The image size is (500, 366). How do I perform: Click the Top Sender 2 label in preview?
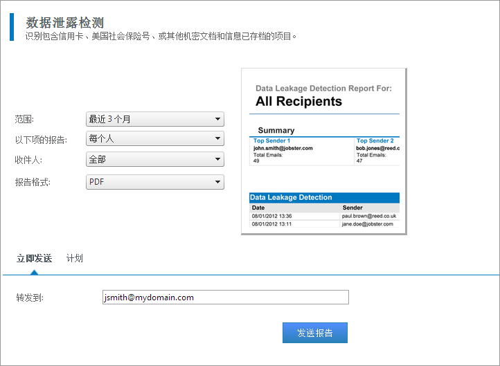[375, 141]
